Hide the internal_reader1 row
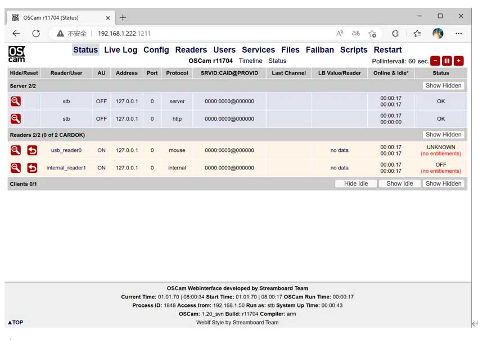Screen dimensions: 478x340 (x=16, y=168)
